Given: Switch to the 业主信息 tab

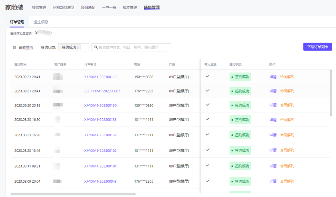Looking at the screenshot, I should pyautogui.click(x=41, y=22).
